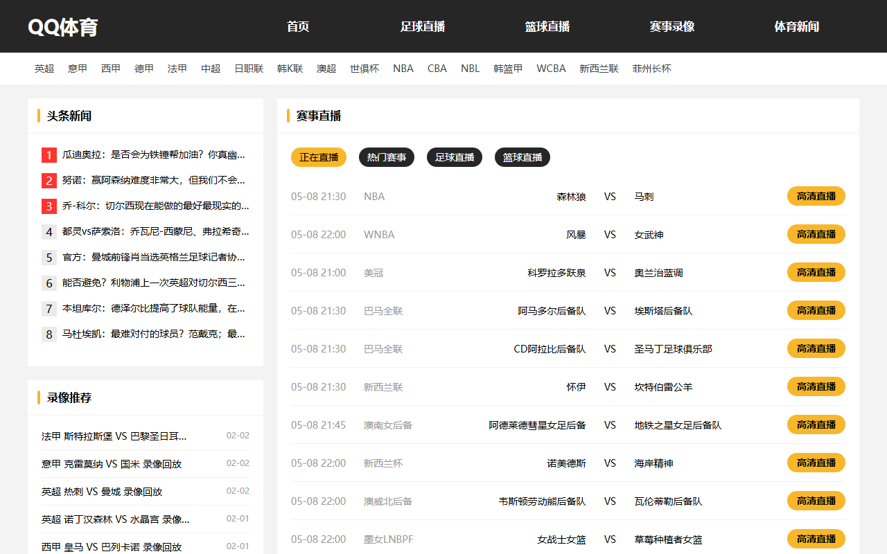This screenshot has height=554, width=887.
Task: Open the 非洲长杯 league link
Action: coord(651,69)
